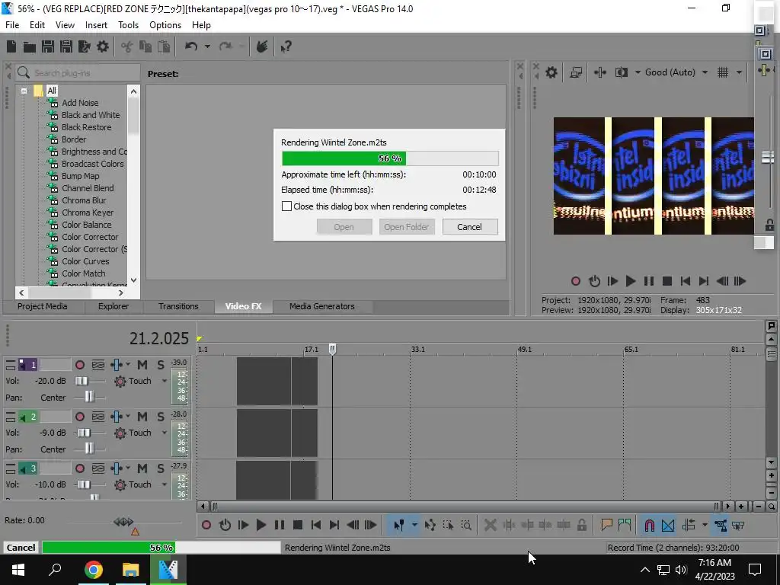Arm track 1 for record
Image resolution: width=780 pixels, height=585 pixels.
pos(79,365)
